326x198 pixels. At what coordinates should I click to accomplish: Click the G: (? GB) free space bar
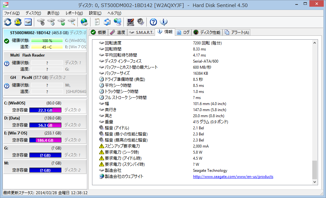[x=45, y=155]
